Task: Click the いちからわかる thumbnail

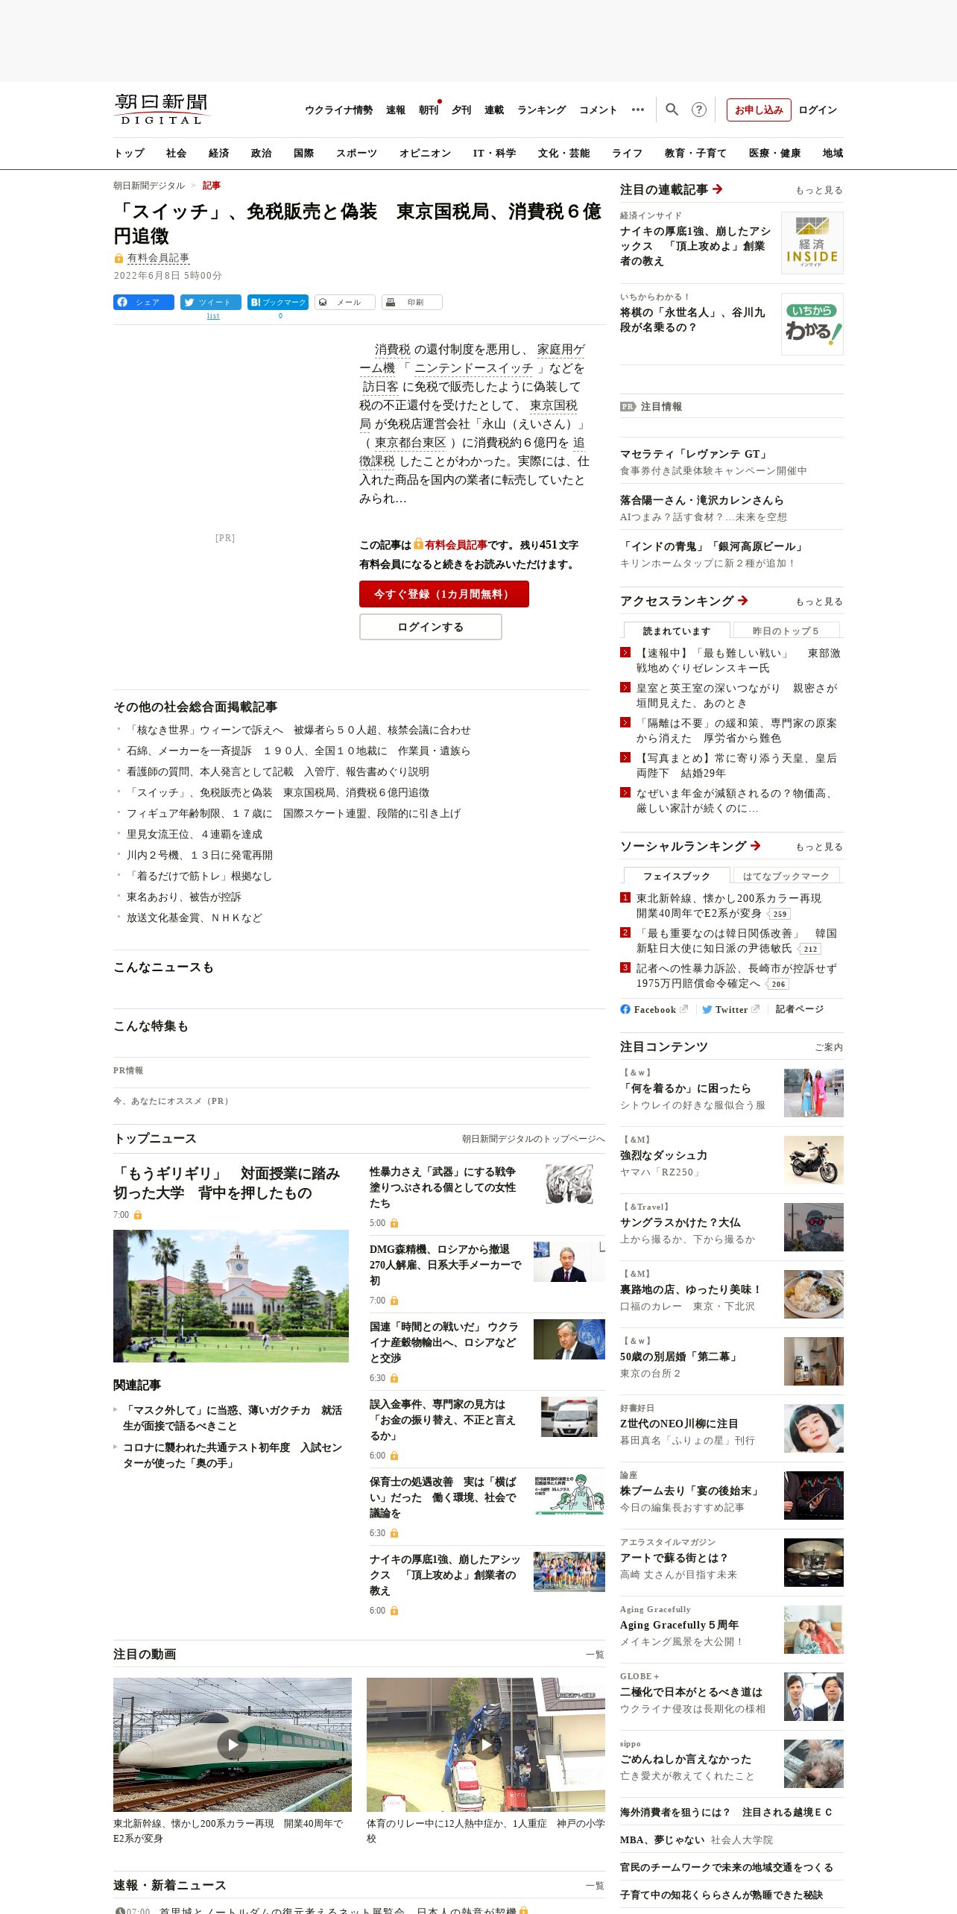Action: (812, 324)
